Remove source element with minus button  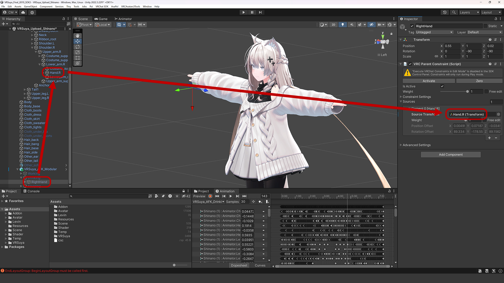pos(496,138)
